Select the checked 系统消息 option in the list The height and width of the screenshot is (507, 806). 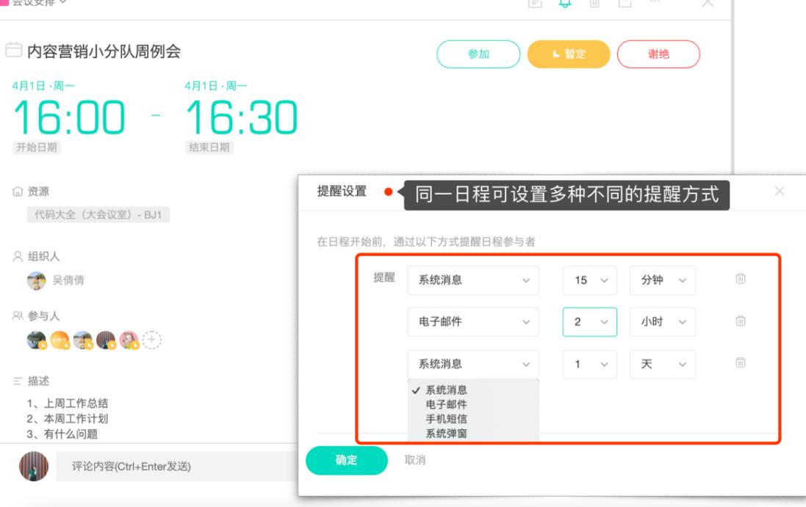click(x=473, y=390)
